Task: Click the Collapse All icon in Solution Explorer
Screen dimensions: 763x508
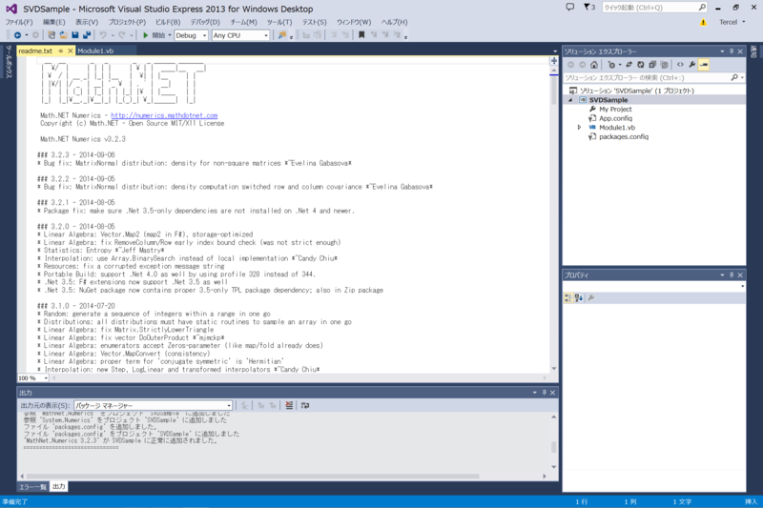Action: 652,65
